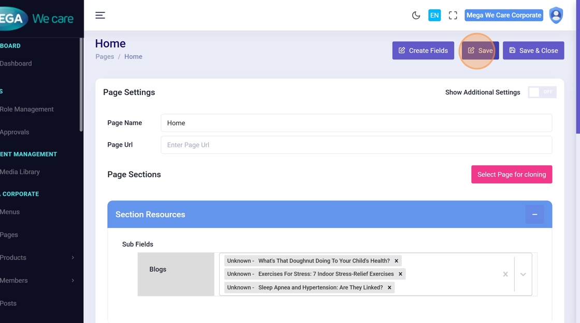Open the Blogs dropdown arrow
580x323 pixels.
523,274
